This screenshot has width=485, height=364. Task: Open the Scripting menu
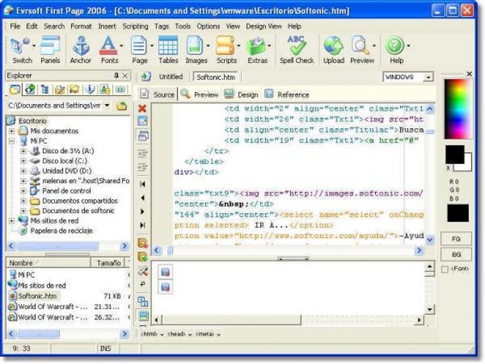coord(136,26)
